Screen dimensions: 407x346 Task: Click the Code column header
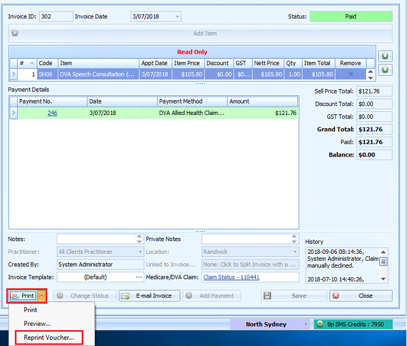[x=47, y=63]
